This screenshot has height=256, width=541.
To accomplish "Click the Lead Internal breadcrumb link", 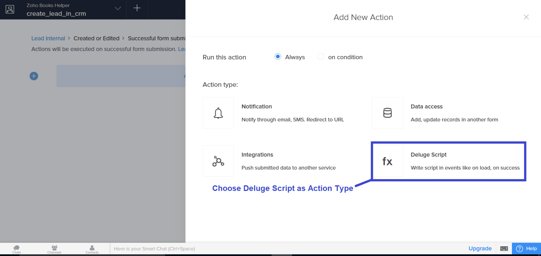I will [x=48, y=38].
